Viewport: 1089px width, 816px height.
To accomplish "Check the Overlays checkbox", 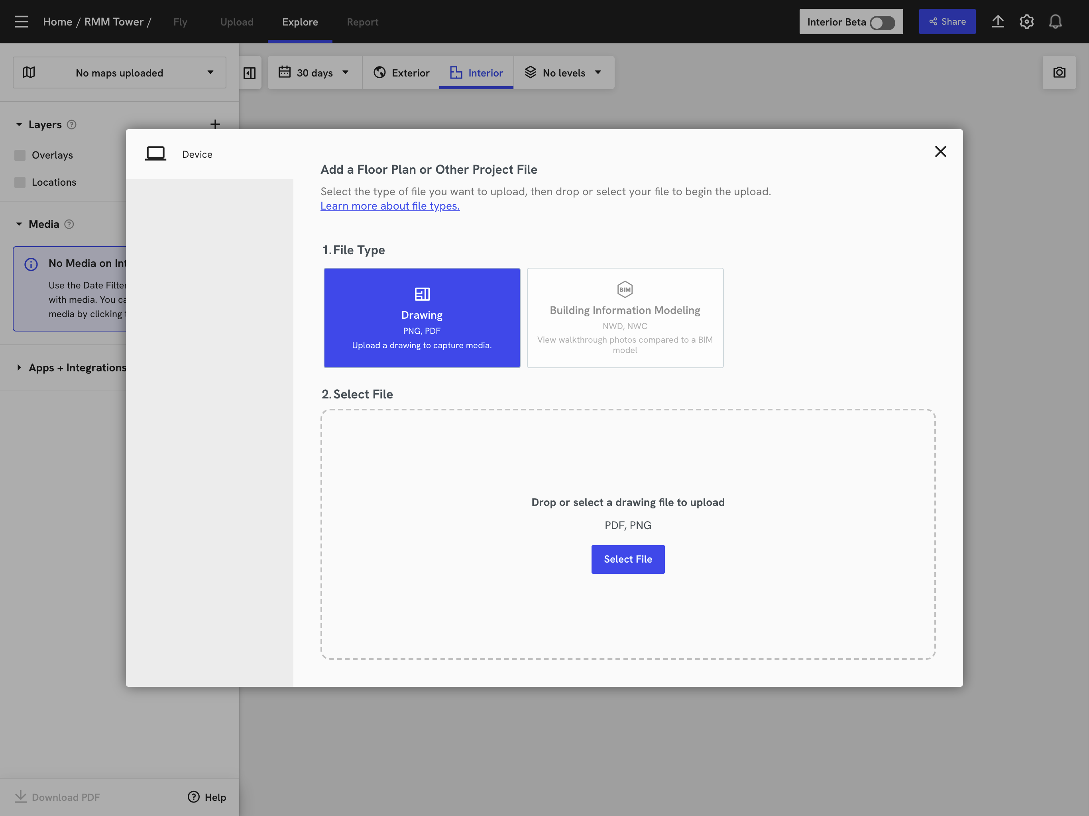I will pos(20,155).
